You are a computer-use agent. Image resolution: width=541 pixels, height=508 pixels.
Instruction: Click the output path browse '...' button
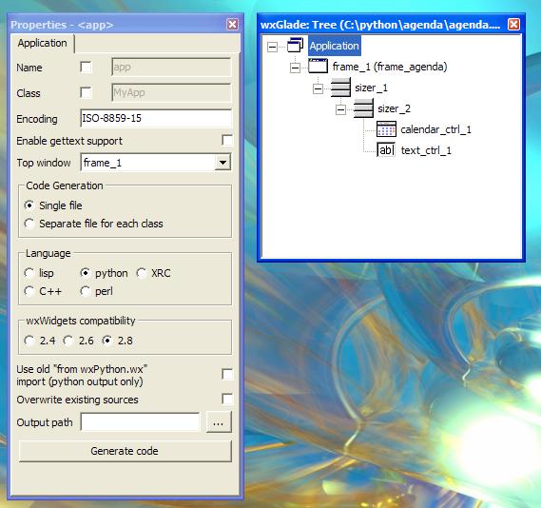(219, 422)
